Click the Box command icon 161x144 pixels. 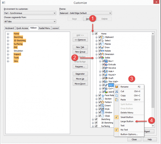(x=106, y=61)
